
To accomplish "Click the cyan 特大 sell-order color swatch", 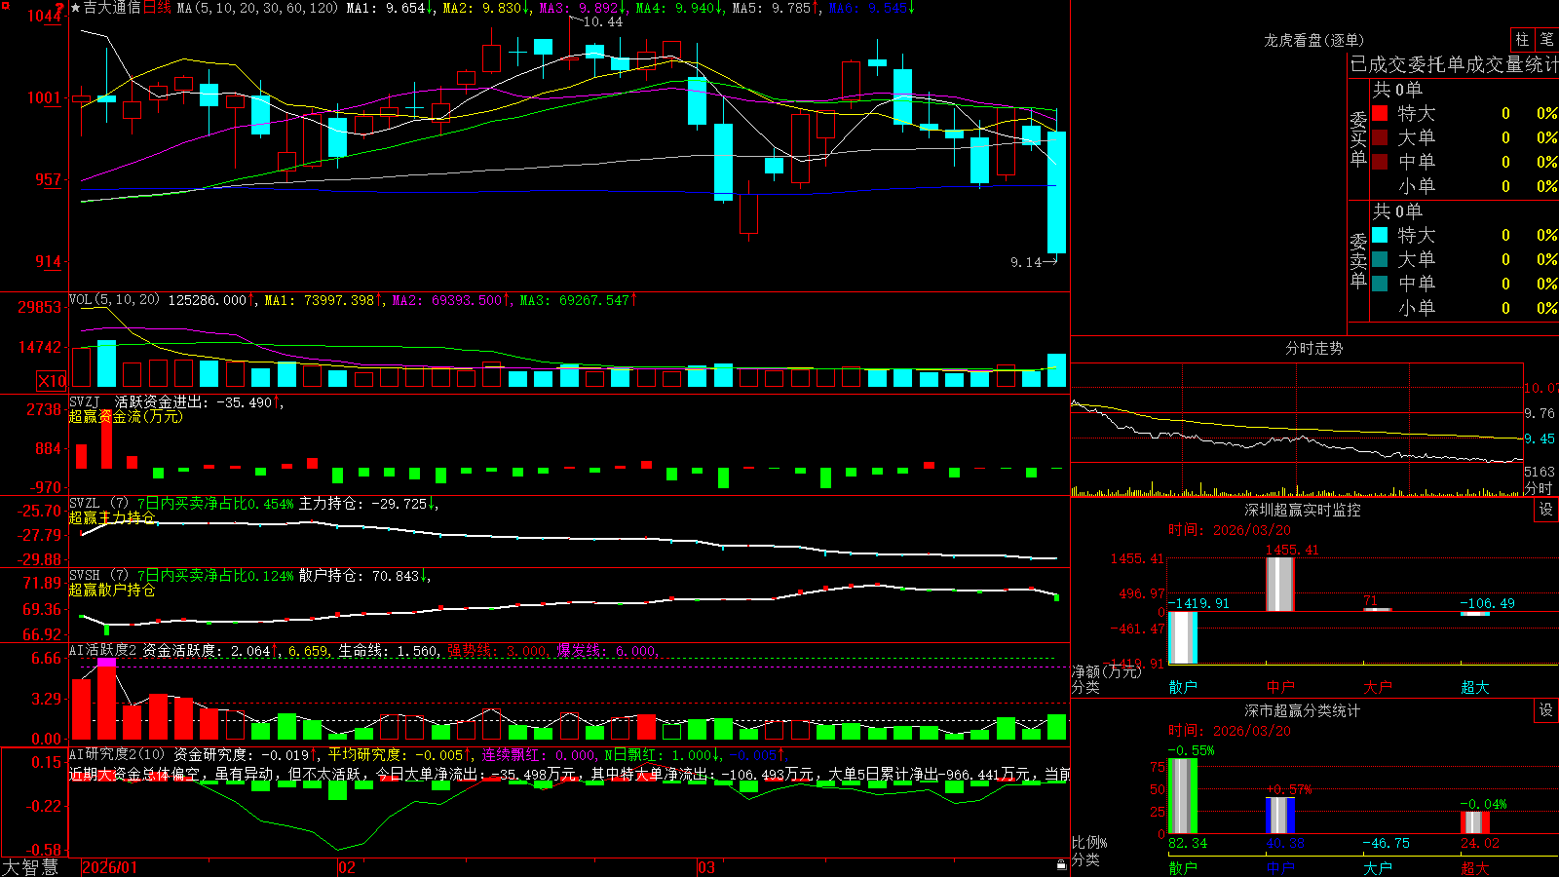I will pyautogui.click(x=1380, y=235).
